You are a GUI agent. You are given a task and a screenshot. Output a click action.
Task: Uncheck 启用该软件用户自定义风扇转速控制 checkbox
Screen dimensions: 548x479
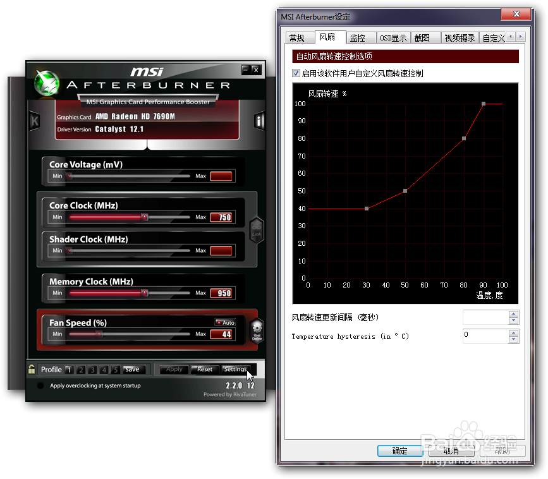[x=296, y=73]
